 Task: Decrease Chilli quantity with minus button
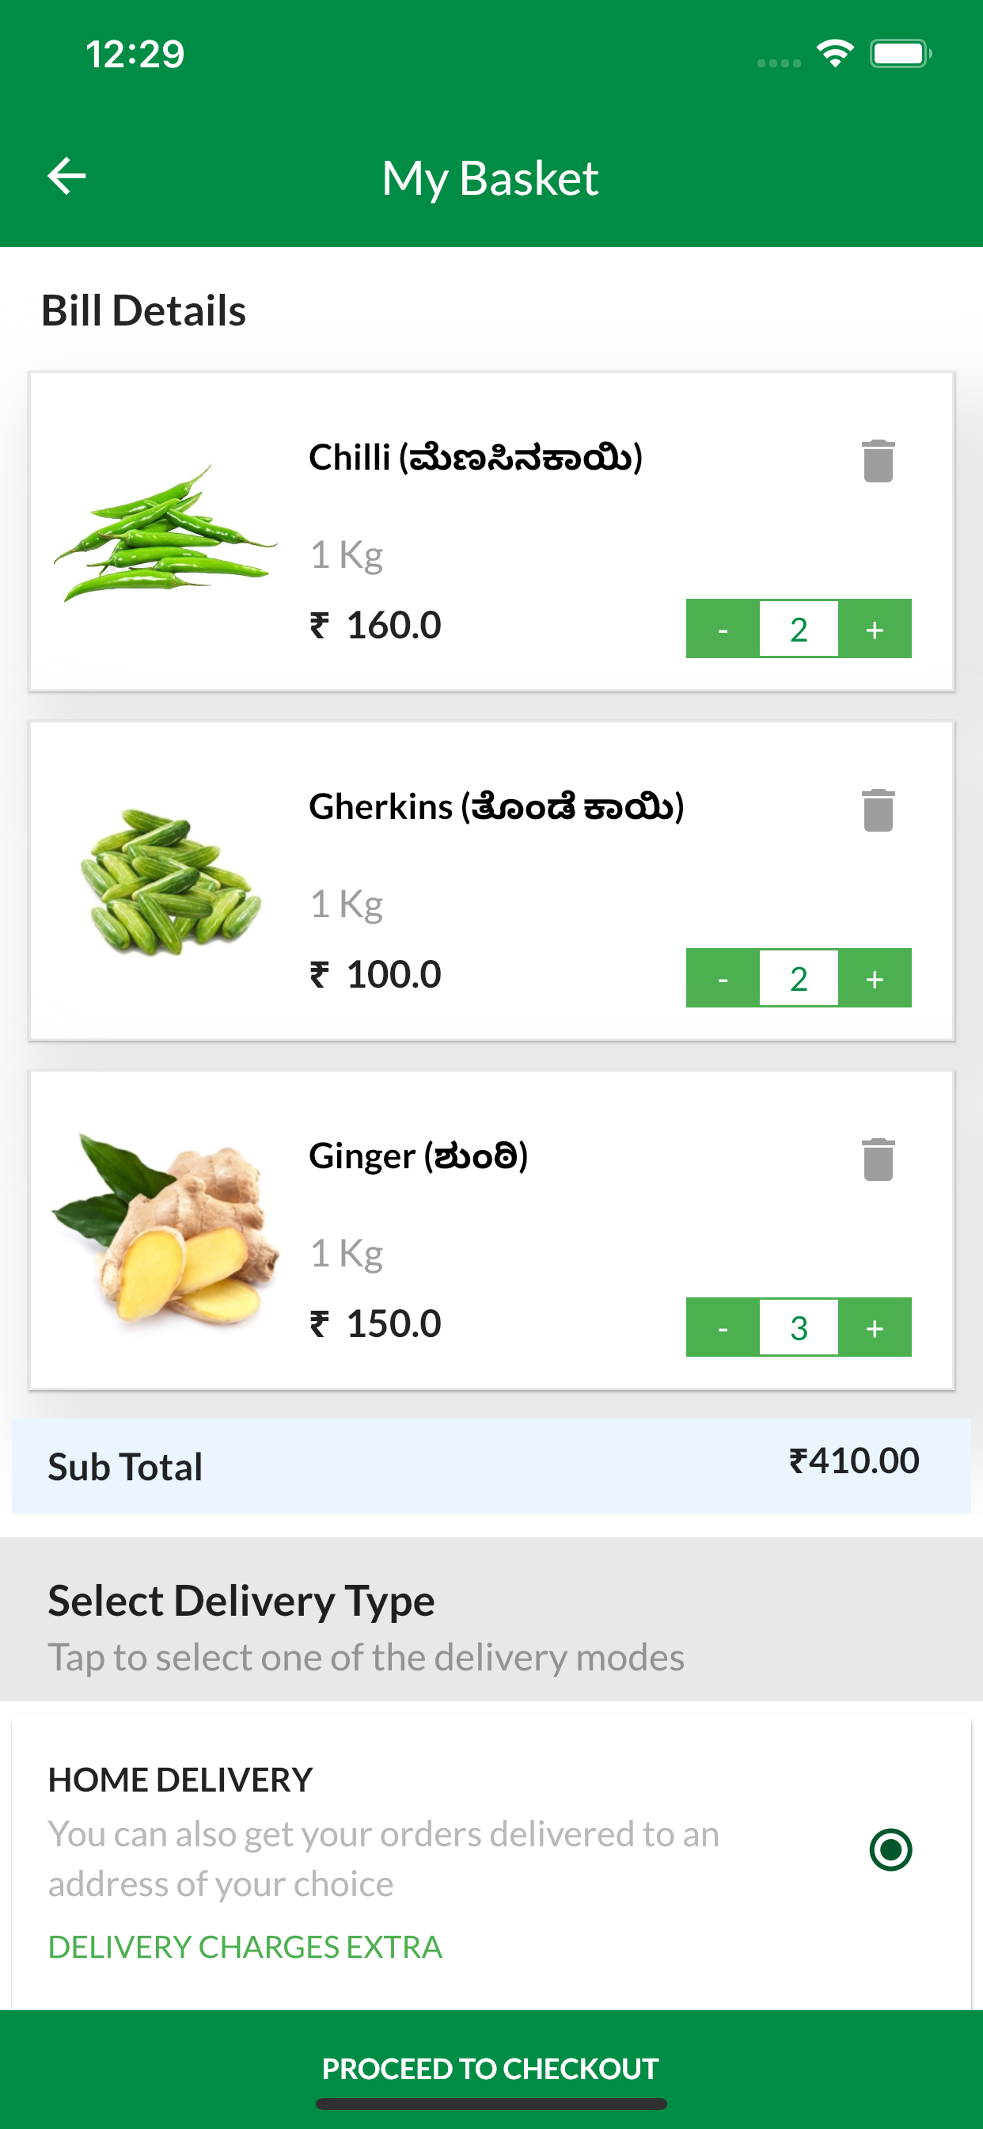723,629
